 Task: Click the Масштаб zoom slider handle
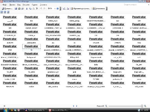[142, 106]
